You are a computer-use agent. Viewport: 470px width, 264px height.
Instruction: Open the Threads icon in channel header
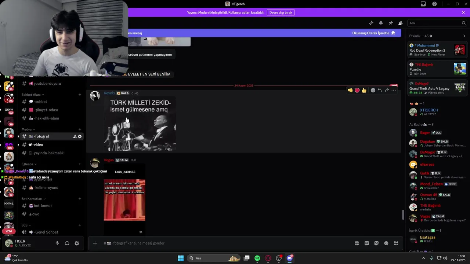coord(371,23)
